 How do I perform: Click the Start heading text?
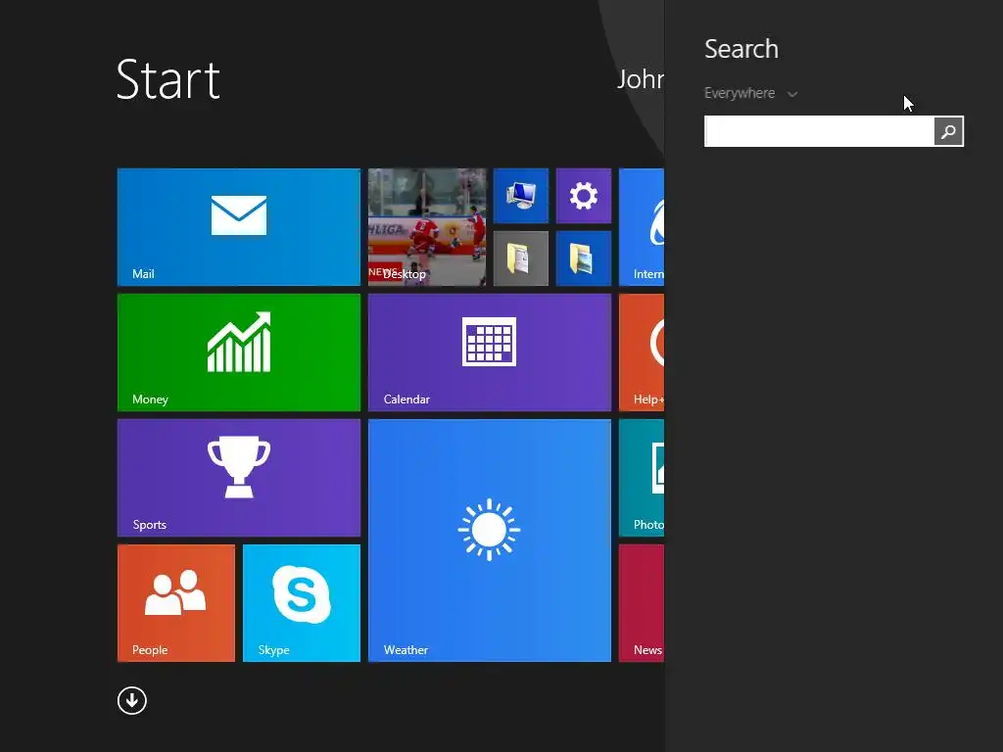point(168,80)
